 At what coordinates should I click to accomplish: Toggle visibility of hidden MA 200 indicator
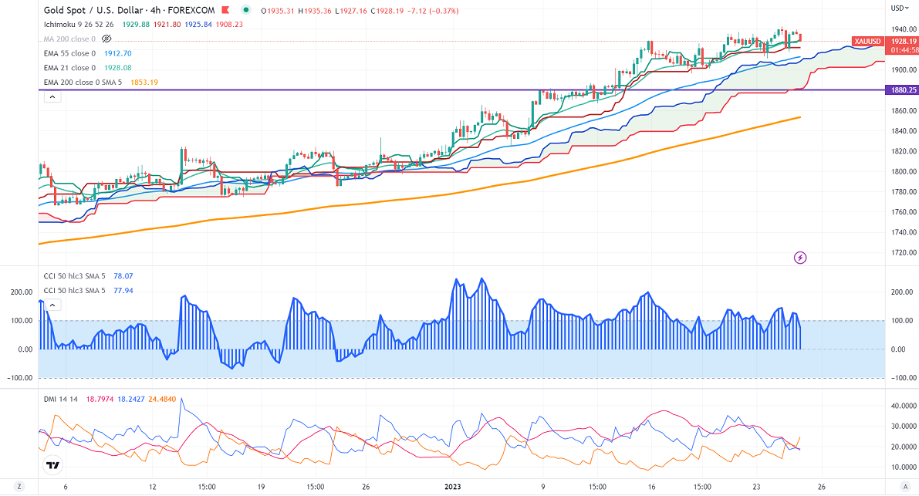[x=106, y=39]
